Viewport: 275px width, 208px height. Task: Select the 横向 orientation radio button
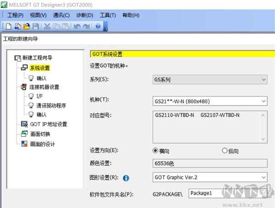click(155, 151)
